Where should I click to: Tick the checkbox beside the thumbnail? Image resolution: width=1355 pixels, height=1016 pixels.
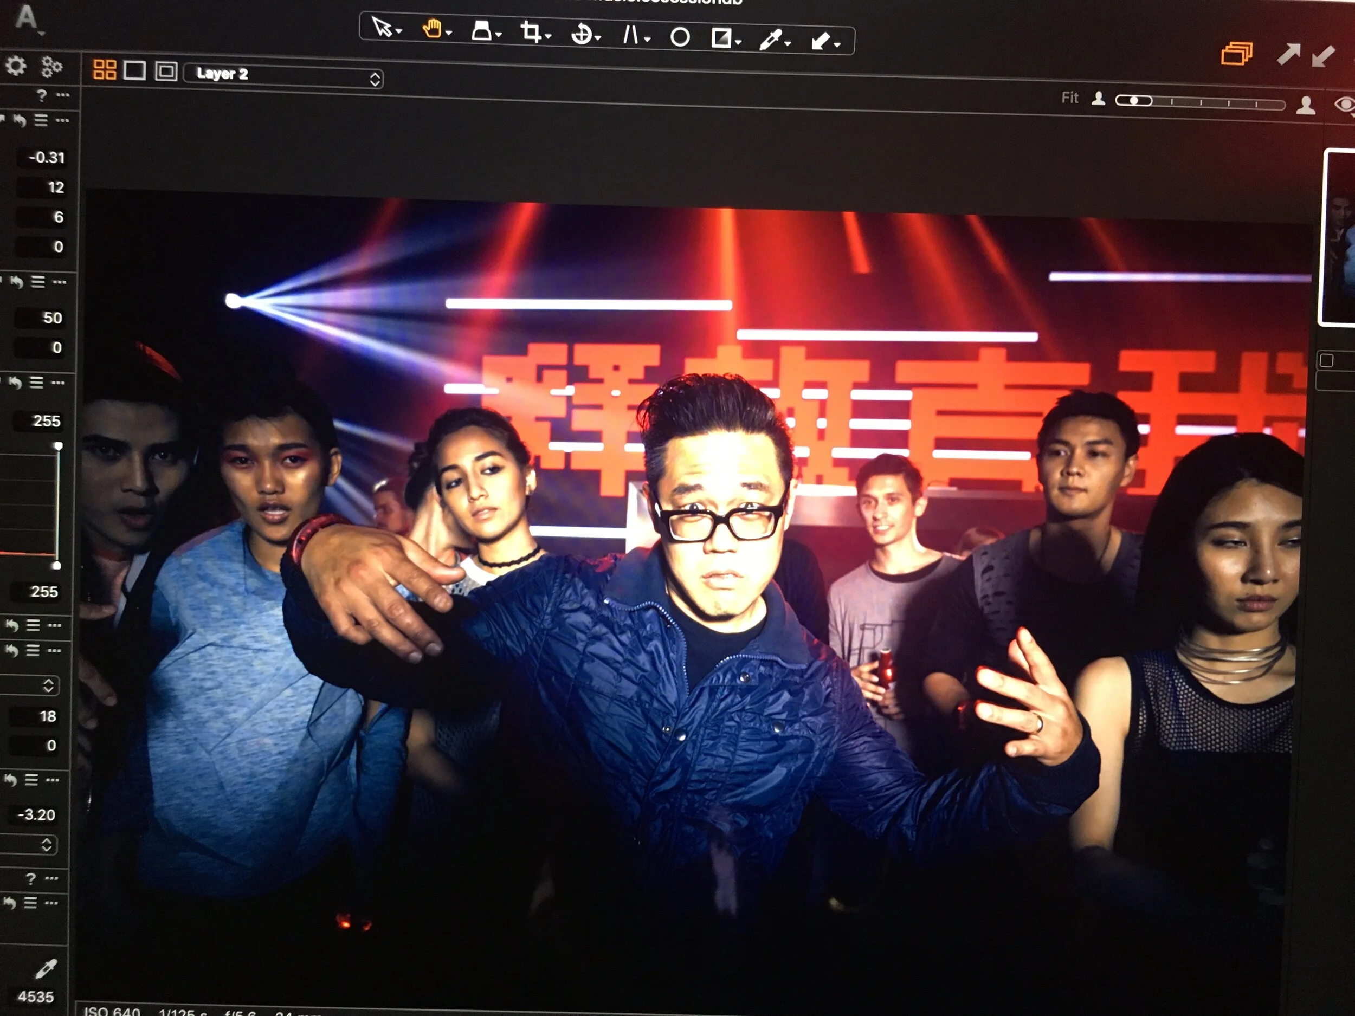tap(1327, 361)
